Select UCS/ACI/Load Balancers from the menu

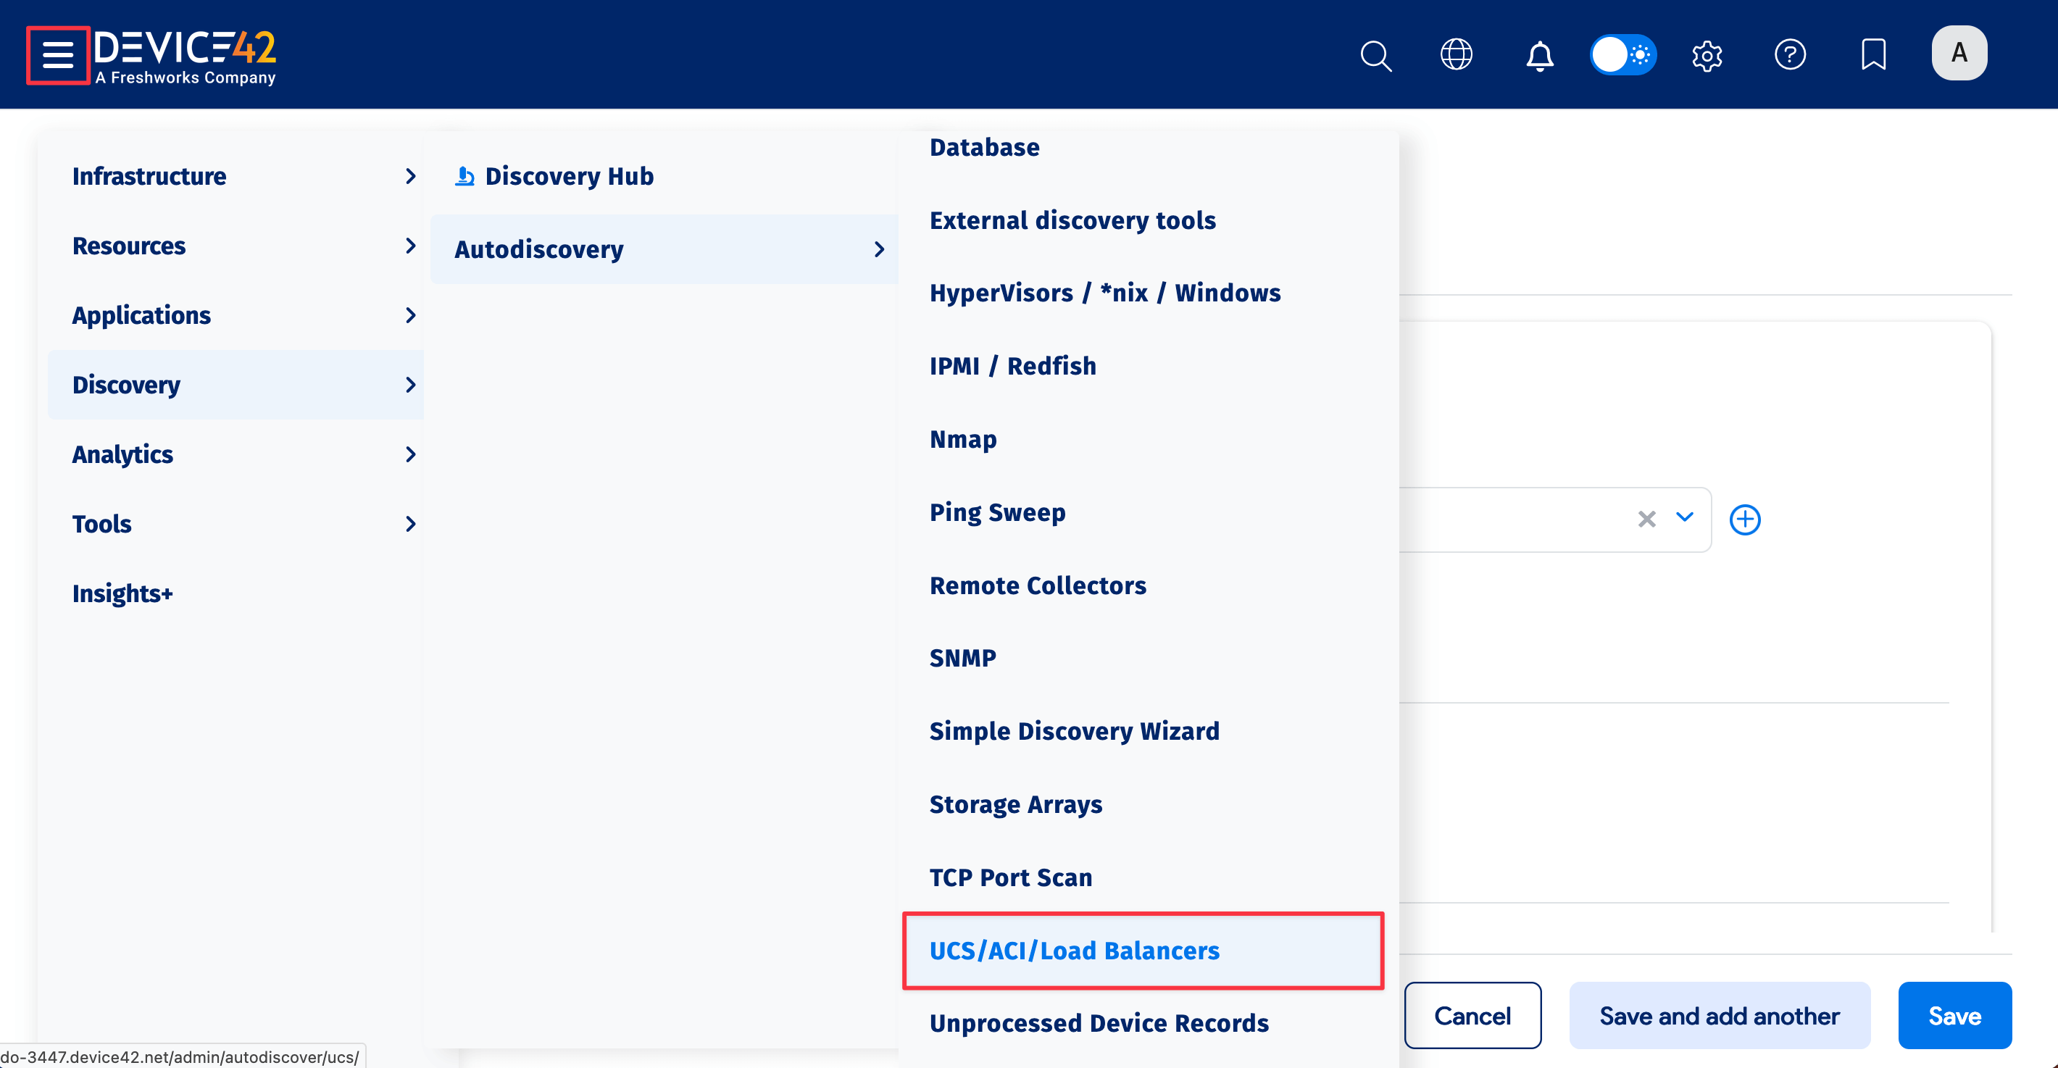(x=1074, y=951)
